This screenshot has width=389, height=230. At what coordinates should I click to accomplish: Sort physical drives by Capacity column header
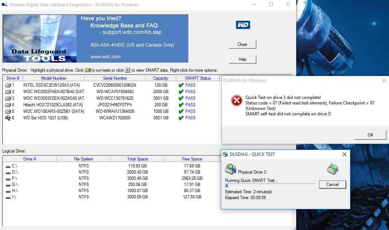coord(161,78)
